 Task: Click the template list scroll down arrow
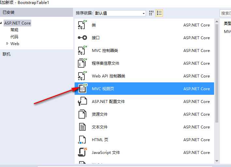point(217,161)
